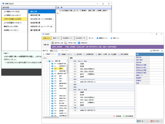Viewport: 165px width, 124px height.
Task: Switch to the 分類選択 (リスト) tab
Action: pyautogui.click(x=65, y=54)
